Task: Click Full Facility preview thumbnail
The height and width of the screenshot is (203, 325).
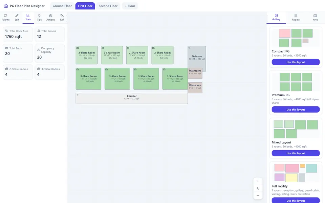Action: coord(296,173)
